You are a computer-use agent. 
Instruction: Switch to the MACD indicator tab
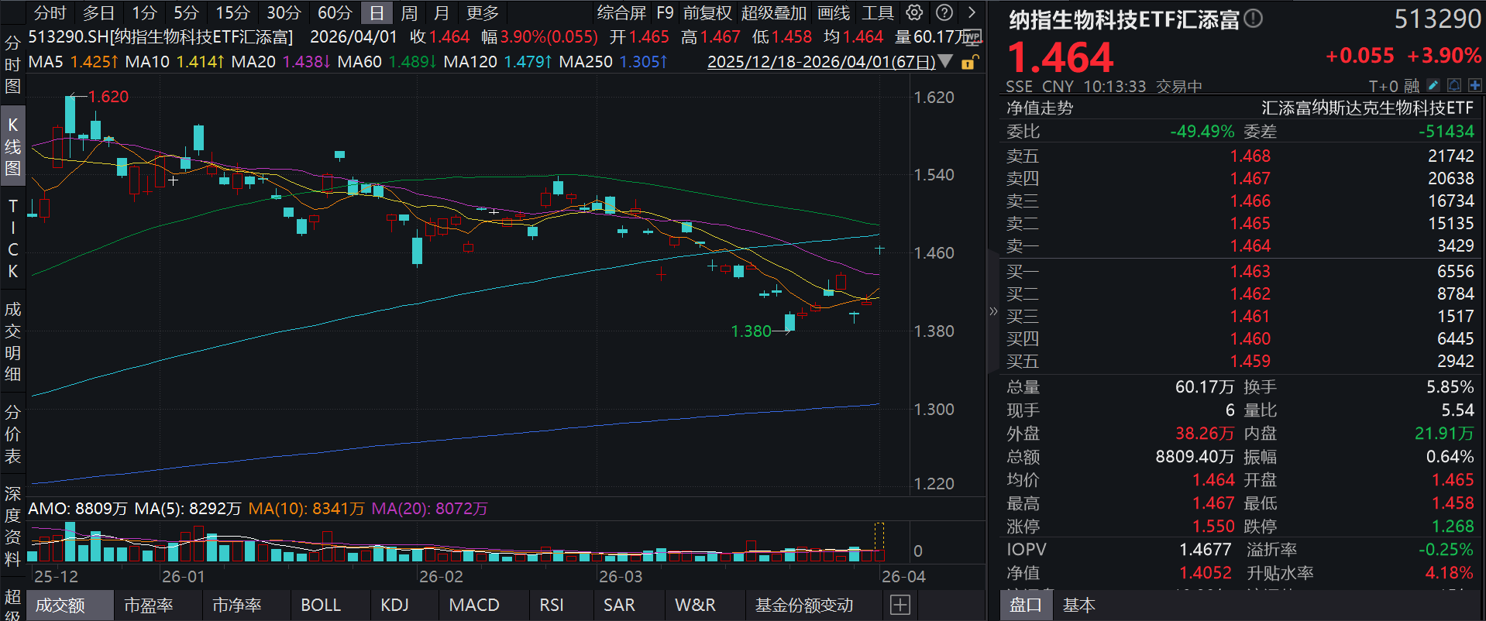(x=473, y=605)
